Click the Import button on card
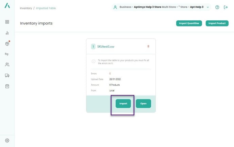 coord(123,104)
